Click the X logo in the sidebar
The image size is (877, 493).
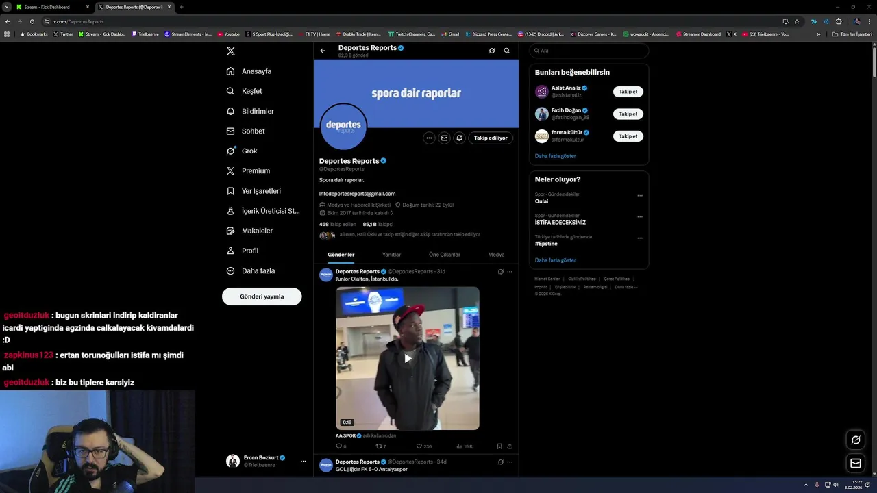231,51
